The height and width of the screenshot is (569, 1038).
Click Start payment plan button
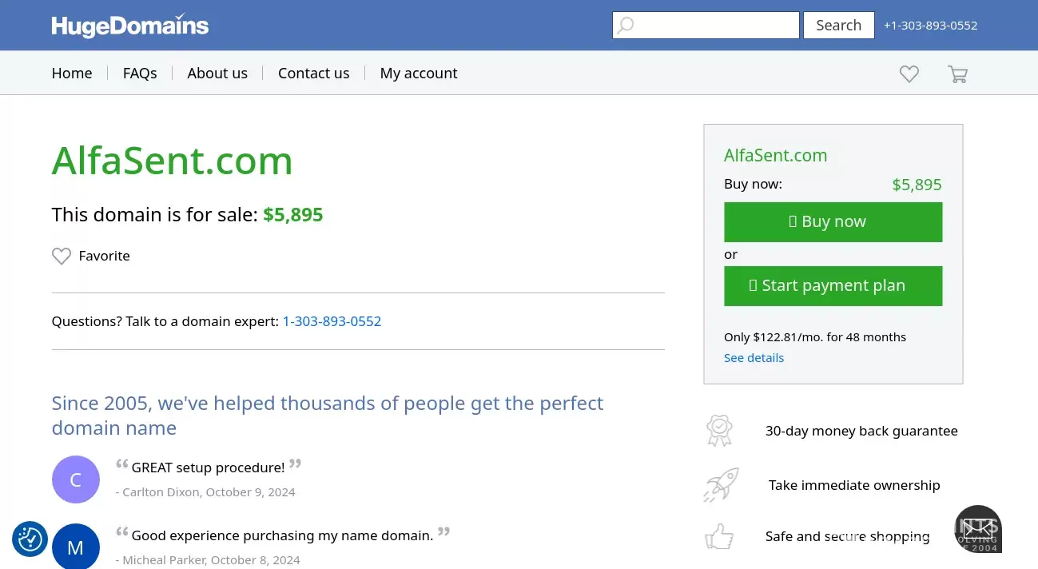click(833, 286)
